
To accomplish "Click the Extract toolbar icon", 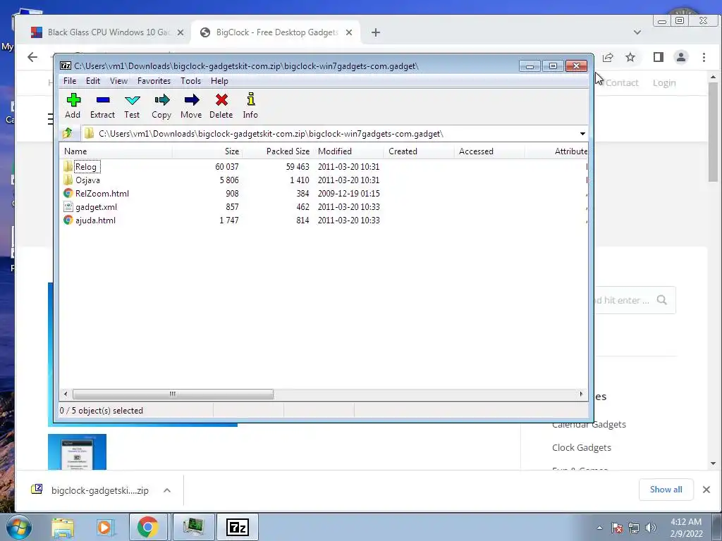I will point(103,100).
